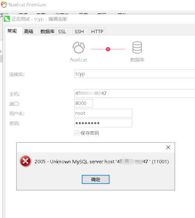Click the 端口 field showing 8000
The height and width of the screenshot is (218, 195).
(x=83, y=103)
